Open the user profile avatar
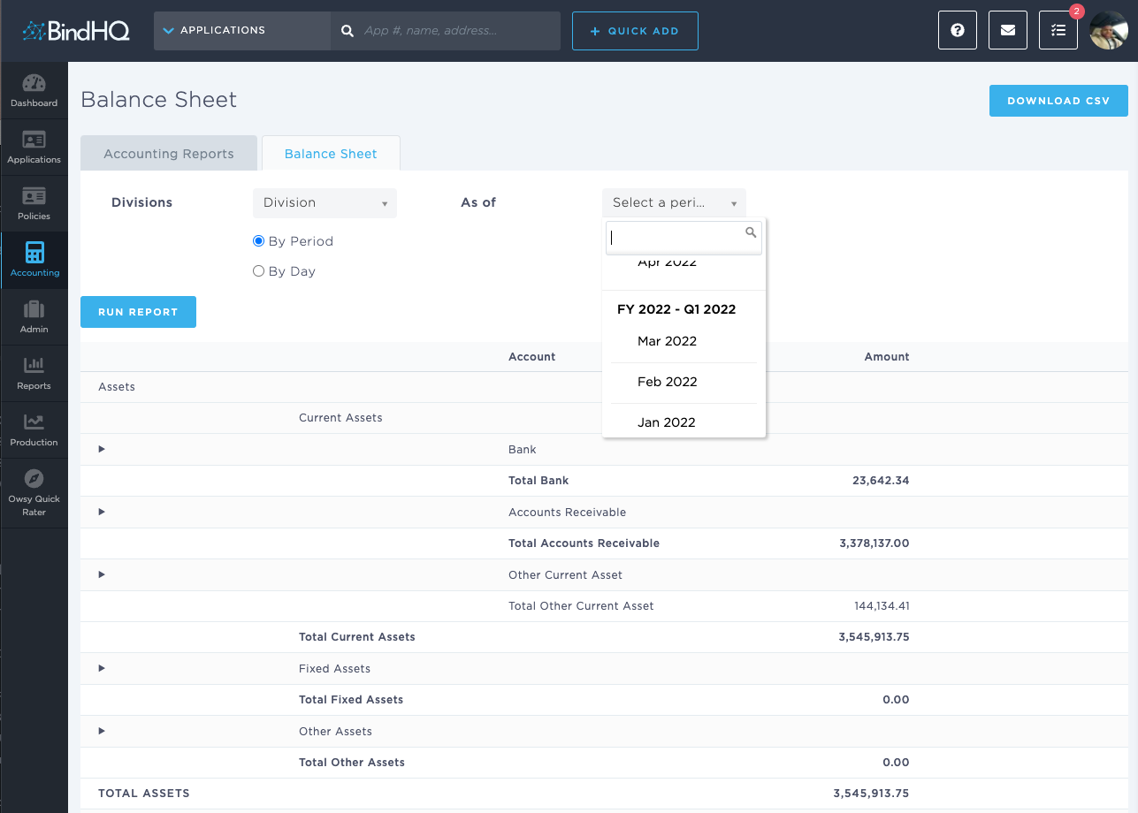 (1109, 30)
